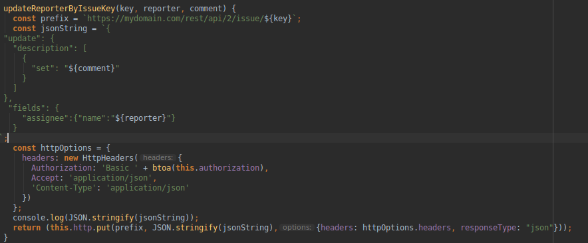Click the ${comment} template expression
Screen dimensions: 588x243
point(92,68)
